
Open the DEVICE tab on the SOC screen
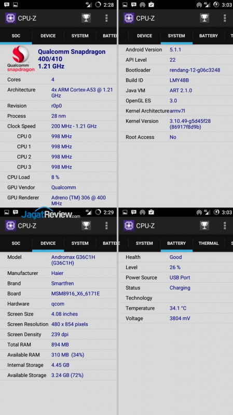click(48, 36)
